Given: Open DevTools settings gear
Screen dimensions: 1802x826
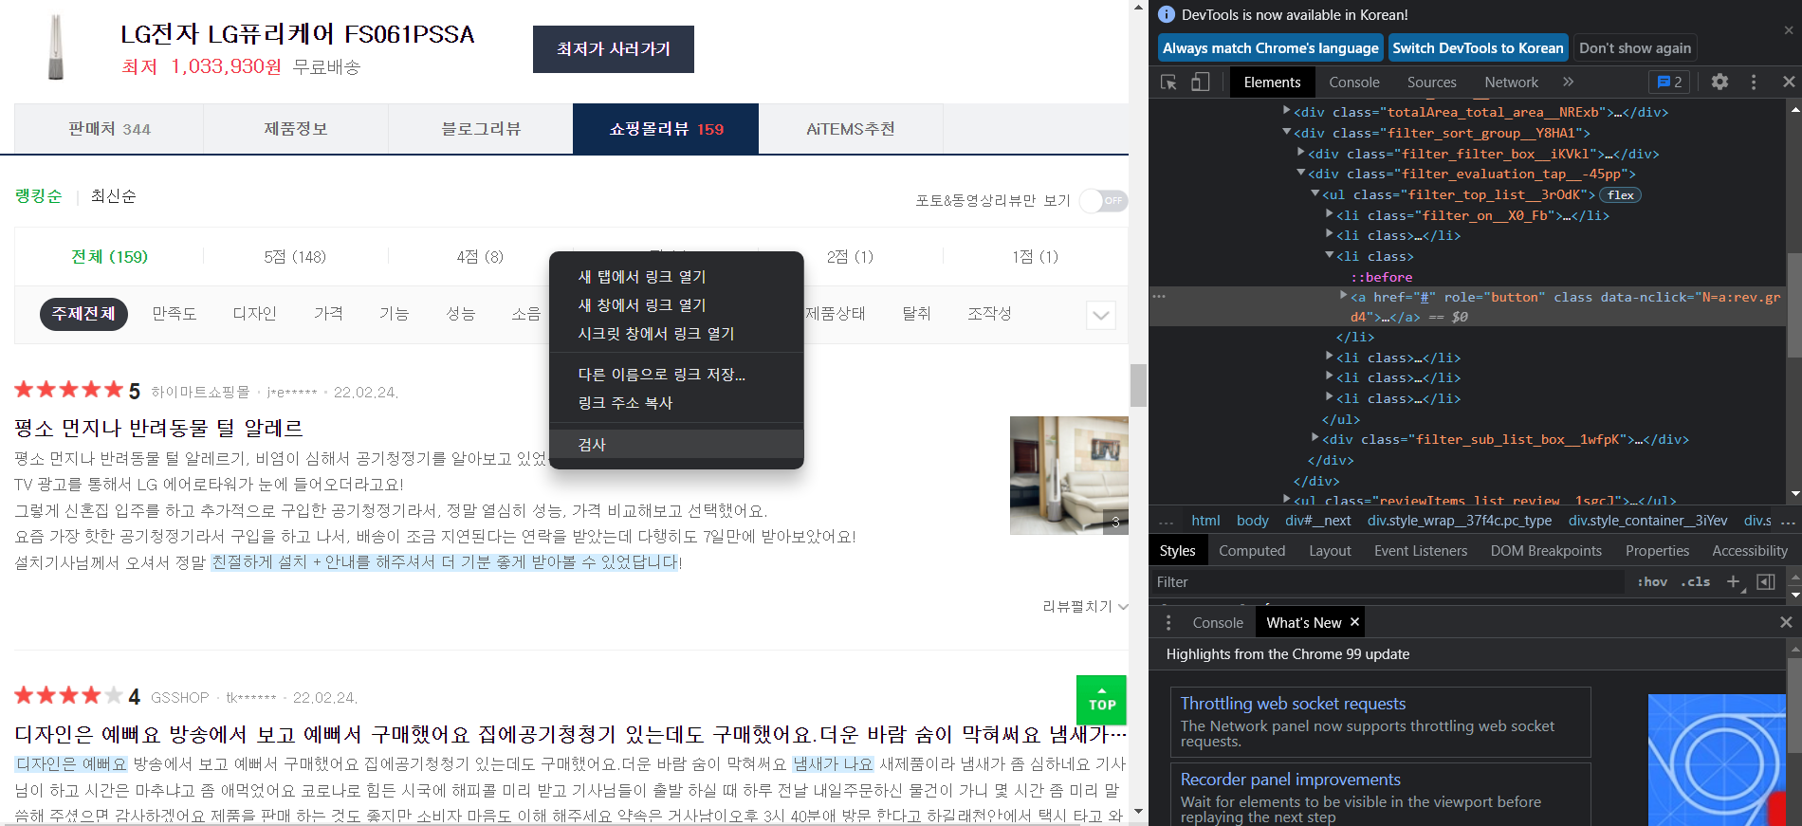Looking at the screenshot, I should (x=1719, y=83).
